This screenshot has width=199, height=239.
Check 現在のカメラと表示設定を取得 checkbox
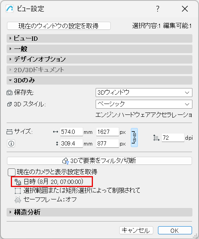coord(12,172)
